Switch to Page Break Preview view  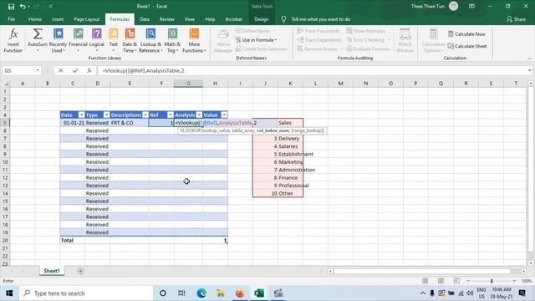(x=456, y=281)
